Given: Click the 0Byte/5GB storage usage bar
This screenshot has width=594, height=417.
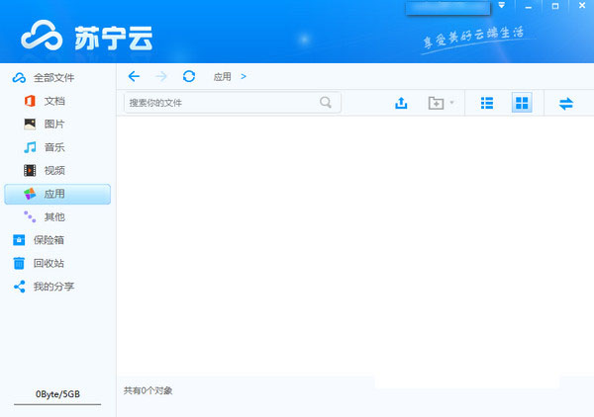Looking at the screenshot, I should pyautogui.click(x=57, y=395).
